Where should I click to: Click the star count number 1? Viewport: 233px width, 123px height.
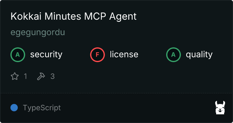[x=25, y=76]
